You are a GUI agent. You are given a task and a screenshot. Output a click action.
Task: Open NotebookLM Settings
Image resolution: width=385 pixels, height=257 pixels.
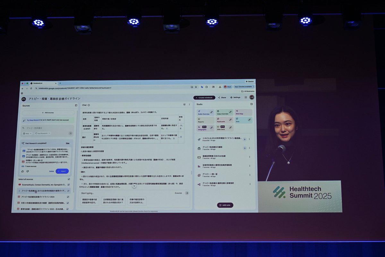(235, 97)
